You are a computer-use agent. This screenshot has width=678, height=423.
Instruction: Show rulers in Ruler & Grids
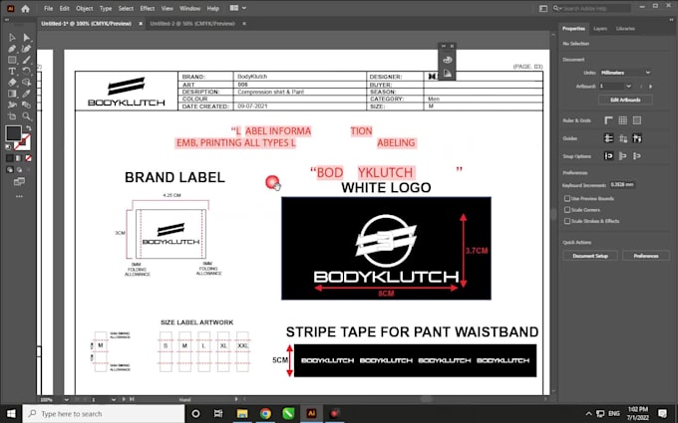(x=608, y=120)
